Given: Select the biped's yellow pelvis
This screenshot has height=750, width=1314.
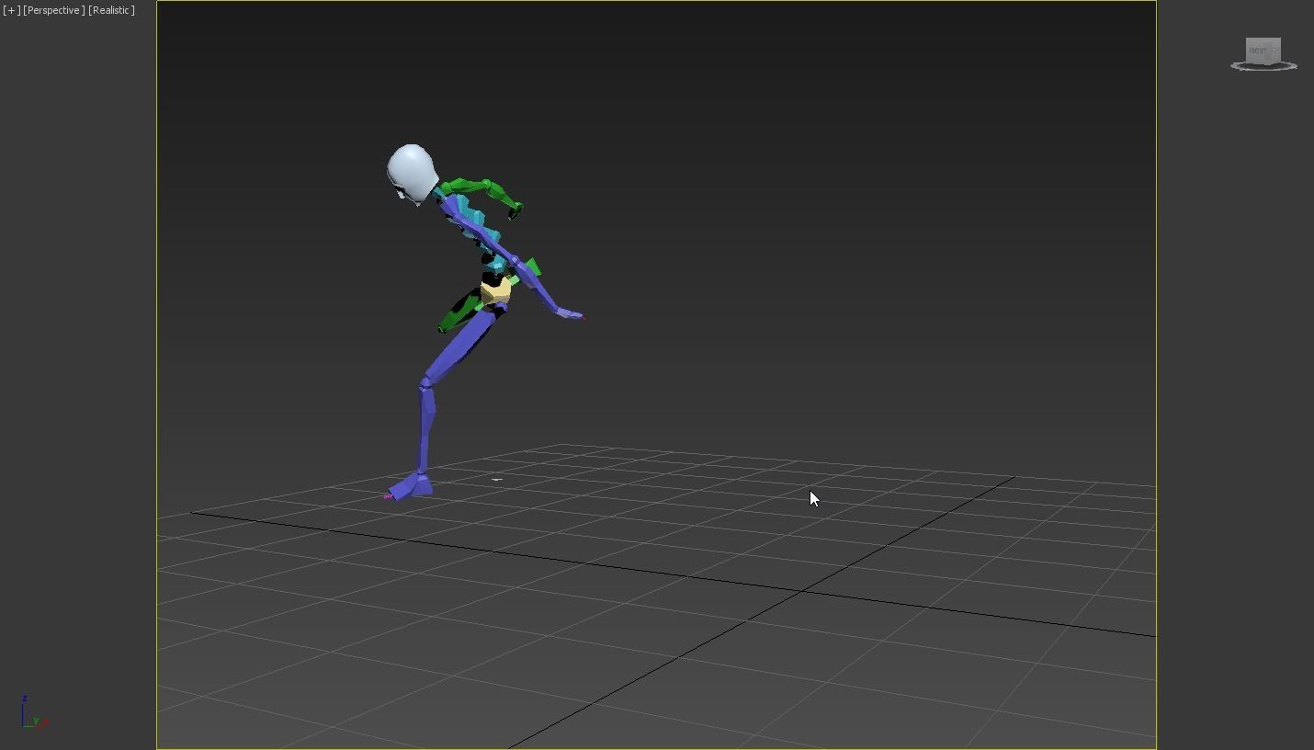Looking at the screenshot, I should coord(494,292).
